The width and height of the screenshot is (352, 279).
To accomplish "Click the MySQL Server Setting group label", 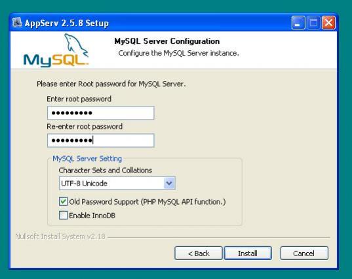I will [87, 159].
